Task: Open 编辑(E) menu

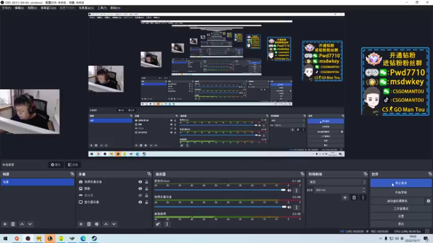Action: point(19,8)
